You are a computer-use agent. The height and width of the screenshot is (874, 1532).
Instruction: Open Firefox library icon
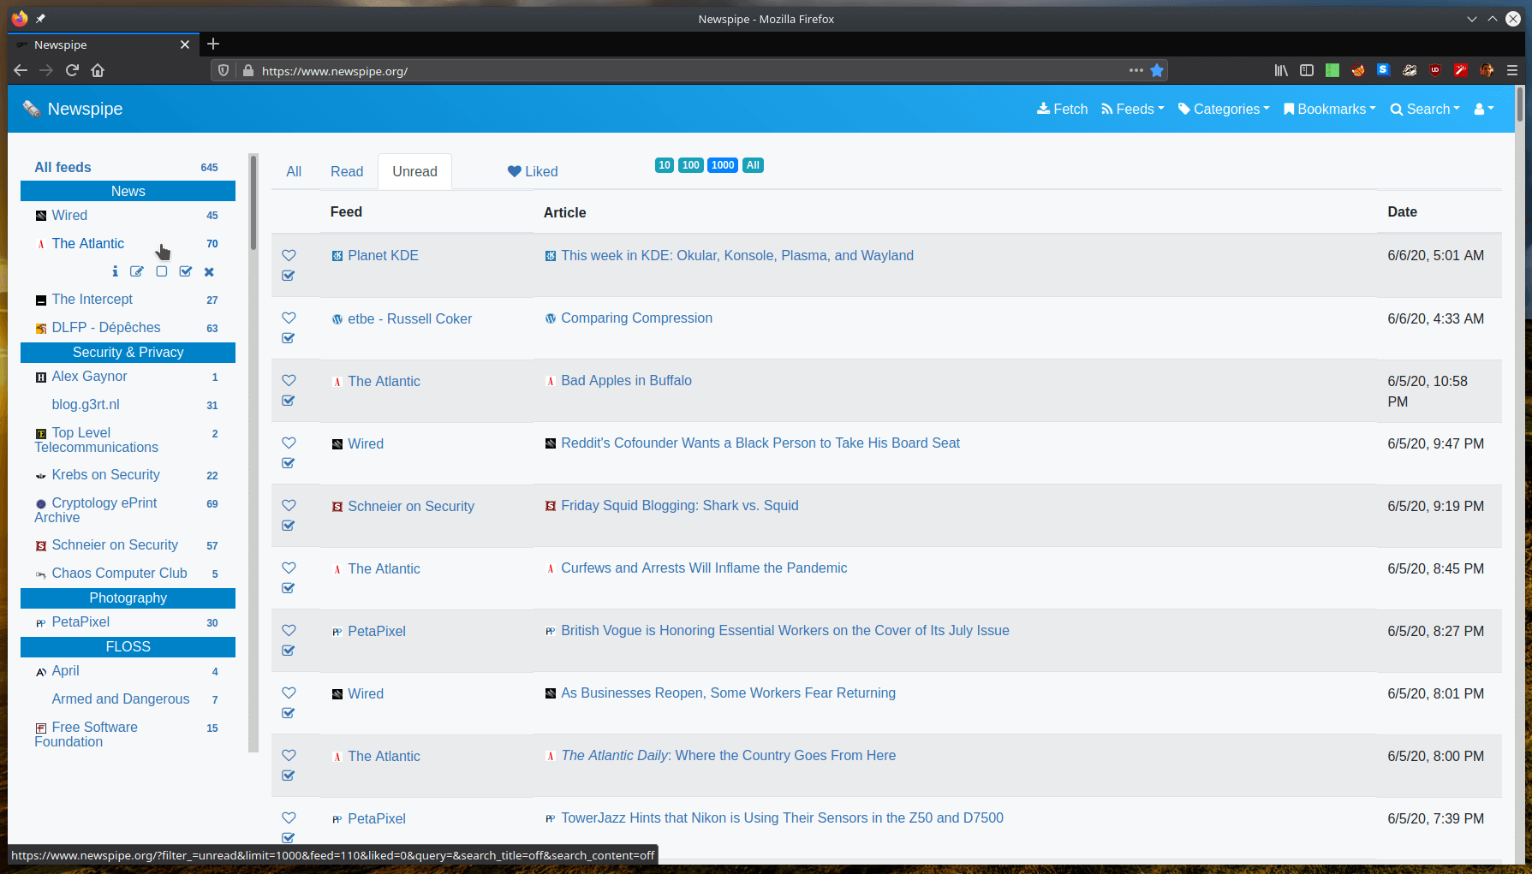tap(1281, 70)
